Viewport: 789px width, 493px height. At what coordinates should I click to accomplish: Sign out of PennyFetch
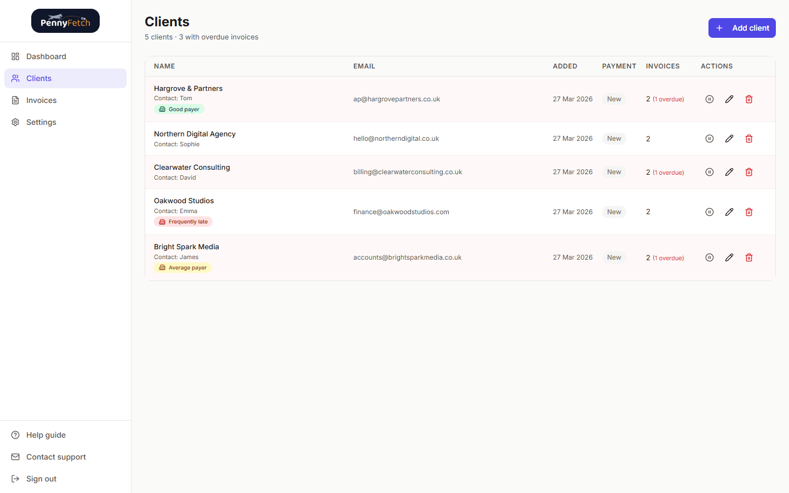(41, 479)
